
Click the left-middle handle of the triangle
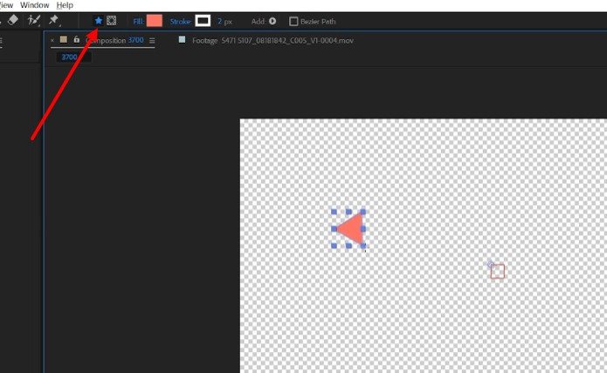coord(335,229)
